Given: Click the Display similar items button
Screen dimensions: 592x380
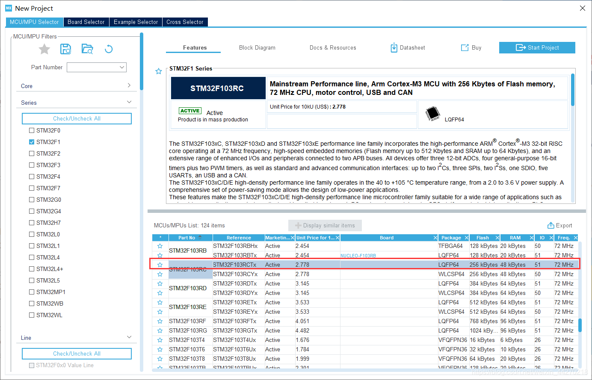Looking at the screenshot, I should click(x=325, y=225).
